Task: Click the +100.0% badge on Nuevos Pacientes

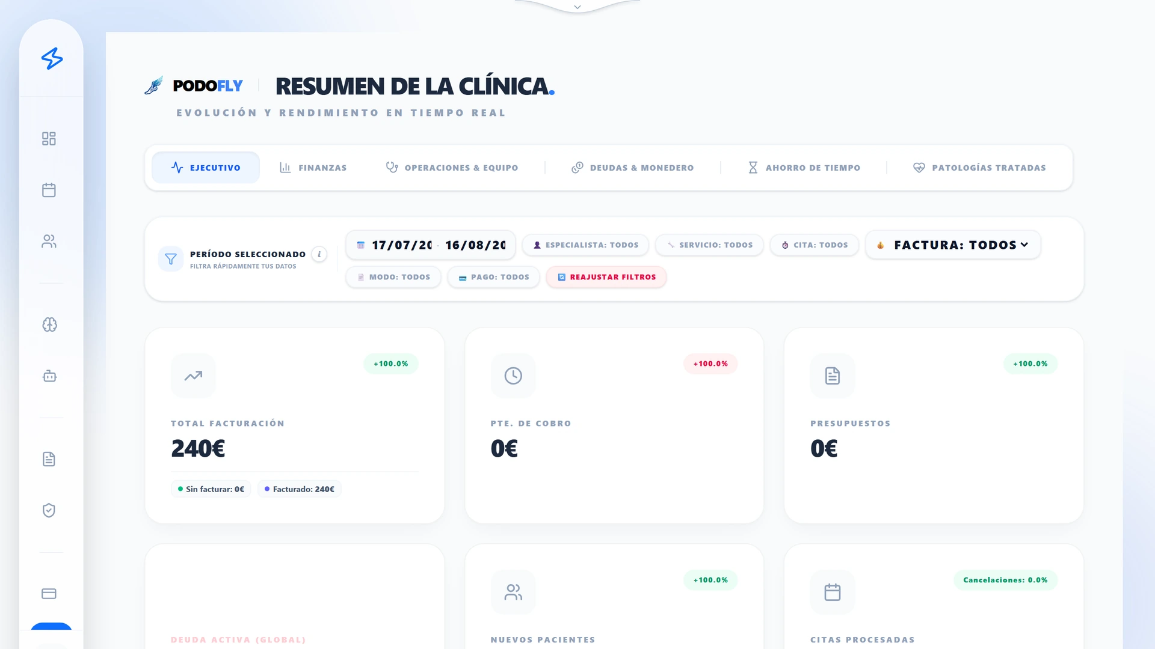Action: tap(710, 580)
